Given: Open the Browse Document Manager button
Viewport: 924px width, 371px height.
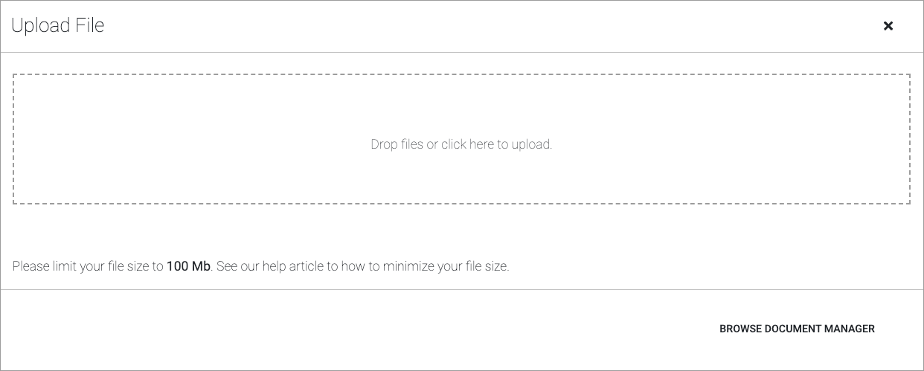Looking at the screenshot, I should tap(797, 329).
